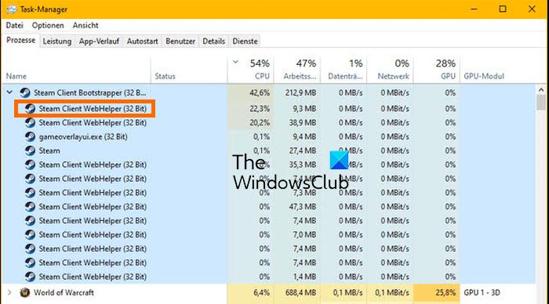Image resolution: width=549 pixels, height=304 pixels.
Task: Click the 688,4 MB memory value
Action: point(300,292)
